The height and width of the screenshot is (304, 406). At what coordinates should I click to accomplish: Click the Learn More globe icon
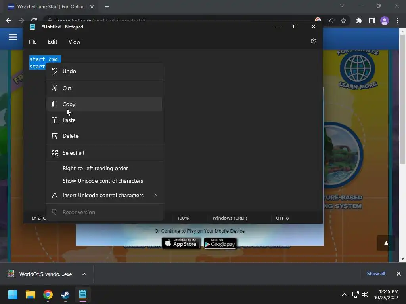tap(357, 68)
